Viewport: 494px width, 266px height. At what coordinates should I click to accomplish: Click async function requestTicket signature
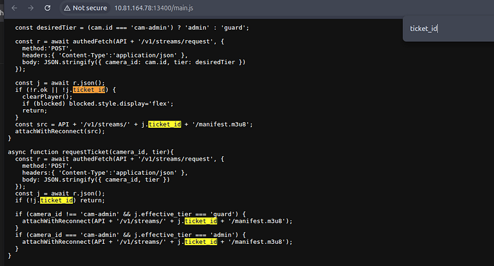tap(91, 152)
